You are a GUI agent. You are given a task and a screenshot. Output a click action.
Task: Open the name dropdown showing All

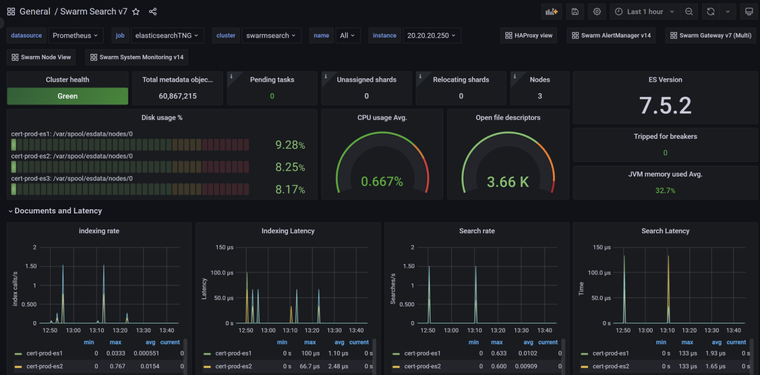(x=348, y=36)
